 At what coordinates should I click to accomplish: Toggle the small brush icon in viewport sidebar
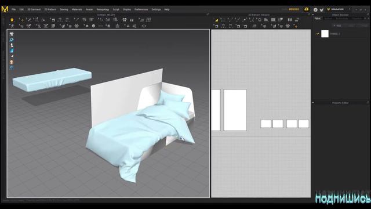[12, 56]
